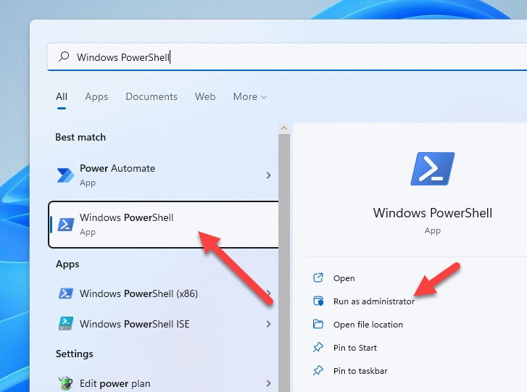Click the search magnifier icon

[x=64, y=57]
